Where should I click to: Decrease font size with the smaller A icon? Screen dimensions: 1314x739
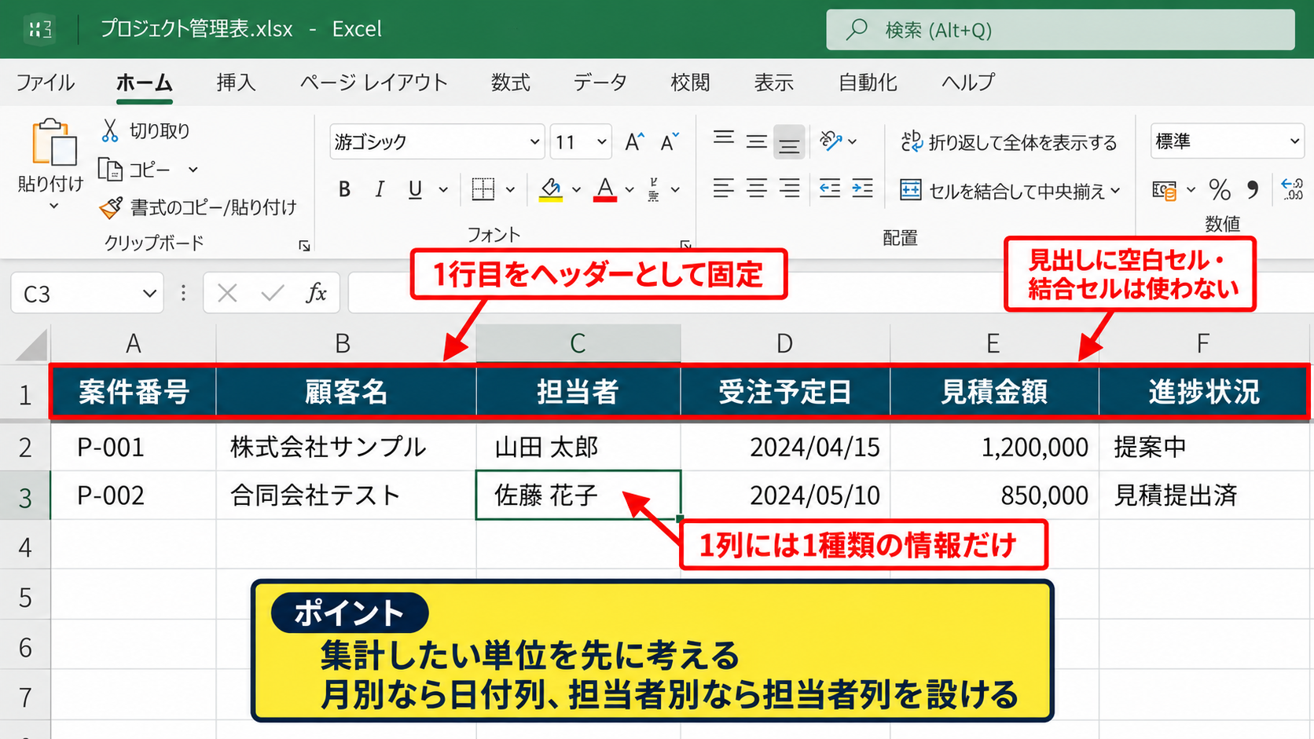[x=670, y=142]
